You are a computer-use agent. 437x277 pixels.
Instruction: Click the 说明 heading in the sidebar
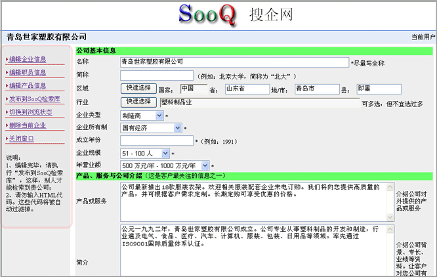(13, 158)
